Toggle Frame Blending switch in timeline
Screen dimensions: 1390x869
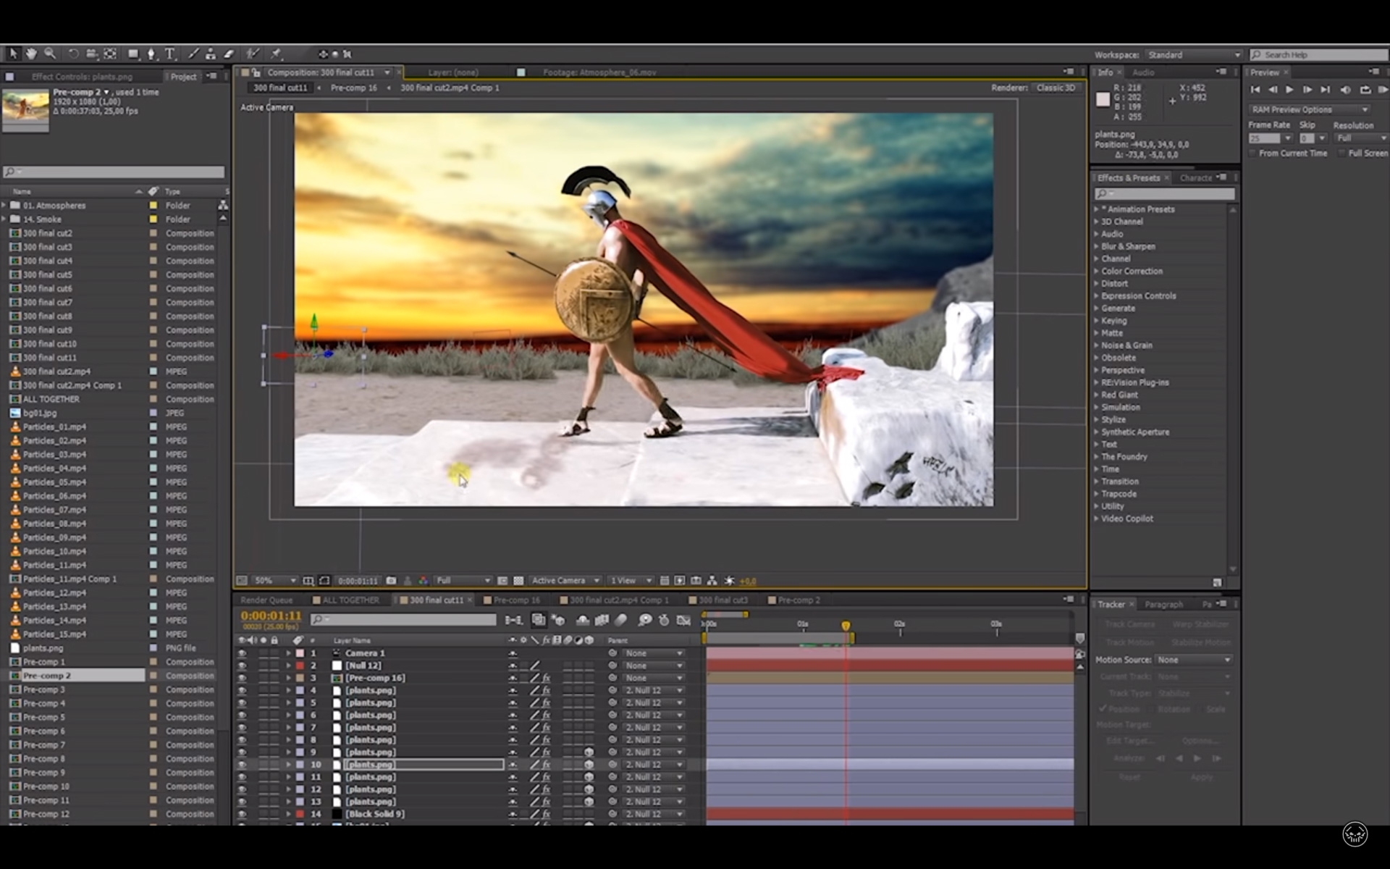click(x=602, y=620)
